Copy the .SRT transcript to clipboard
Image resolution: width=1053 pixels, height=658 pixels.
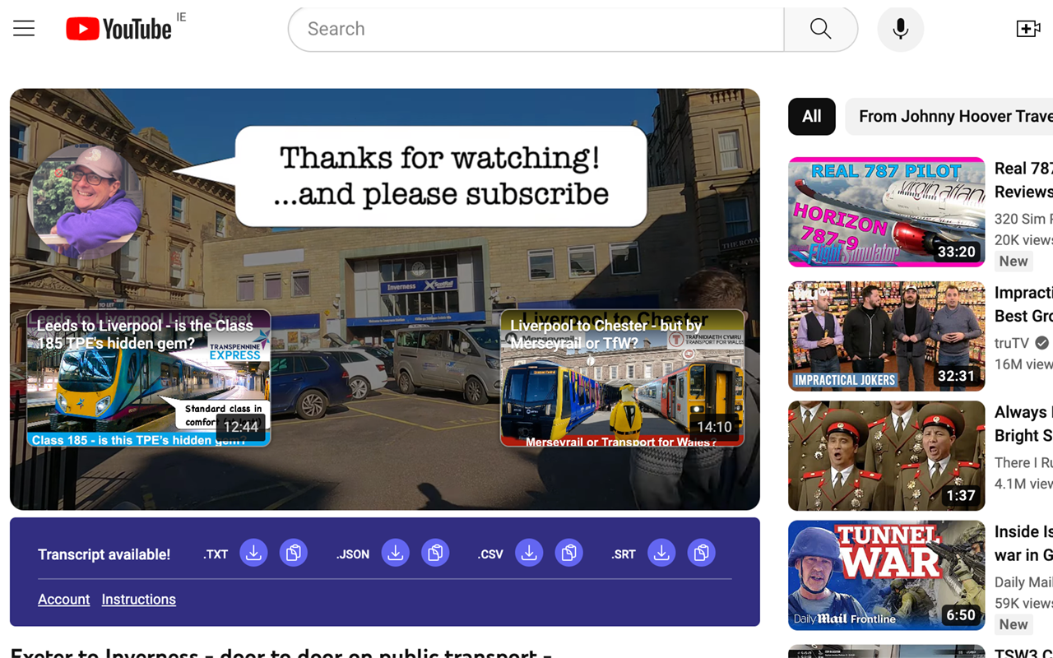(x=701, y=553)
